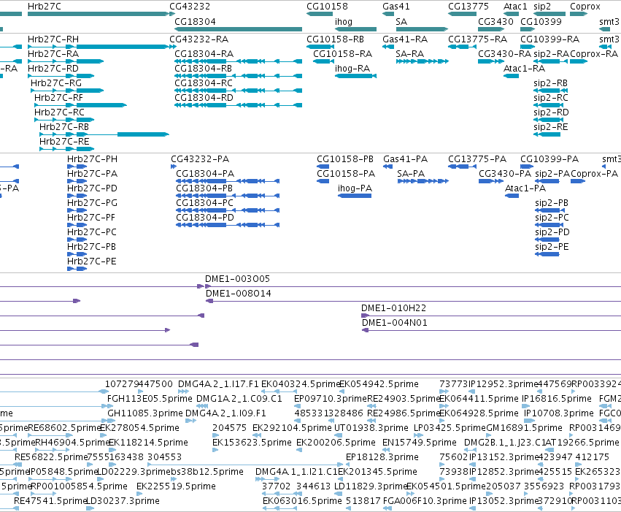
Task: Select transcript ihog-RA
Action: (355, 76)
